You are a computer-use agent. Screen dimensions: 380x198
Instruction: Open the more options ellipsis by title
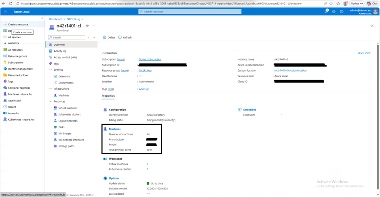[x=94, y=26]
